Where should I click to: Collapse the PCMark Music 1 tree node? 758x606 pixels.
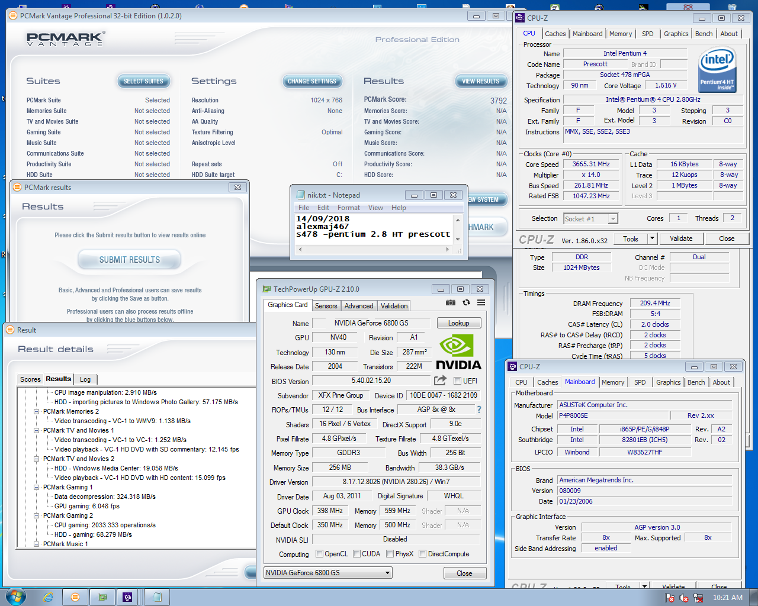(37, 544)
